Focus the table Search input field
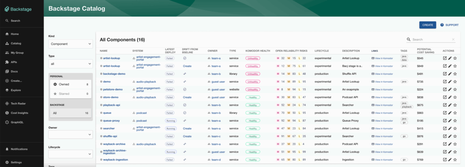Screen dimensions: 465x167 (431, 39)
